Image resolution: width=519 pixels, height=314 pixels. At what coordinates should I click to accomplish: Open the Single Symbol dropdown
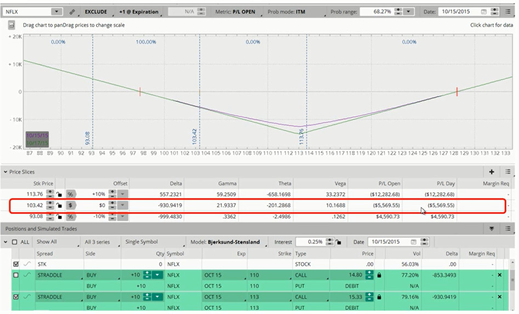pos(153,242)
